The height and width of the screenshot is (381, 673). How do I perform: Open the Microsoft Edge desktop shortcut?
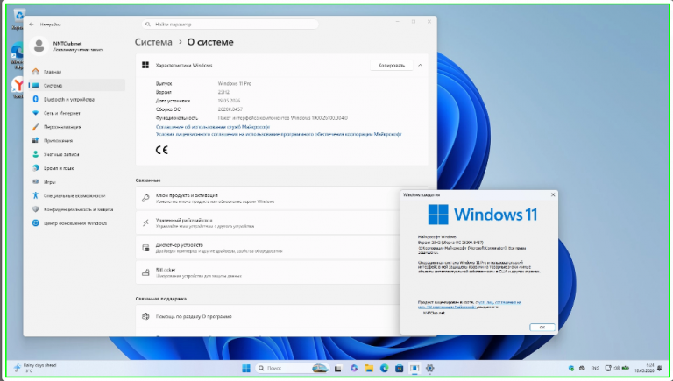(18, 56)
